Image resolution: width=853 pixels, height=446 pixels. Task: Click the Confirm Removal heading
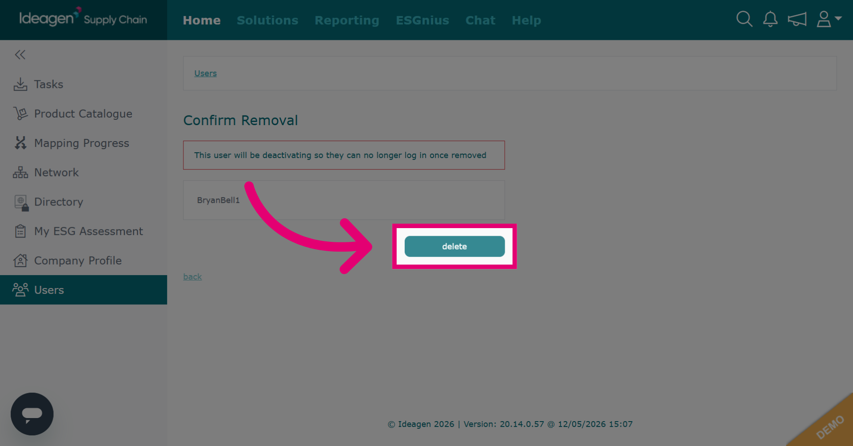240,120
